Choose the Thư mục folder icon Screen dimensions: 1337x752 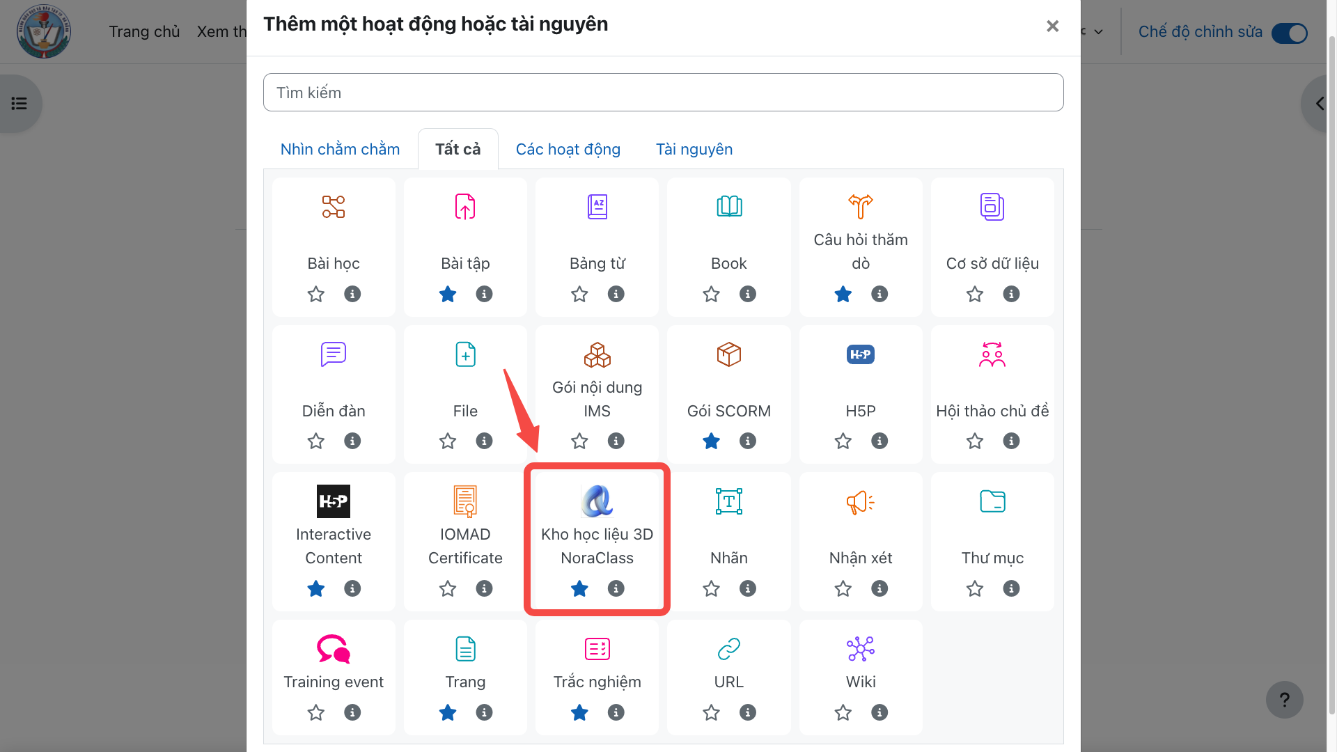[x=992, y=501]
